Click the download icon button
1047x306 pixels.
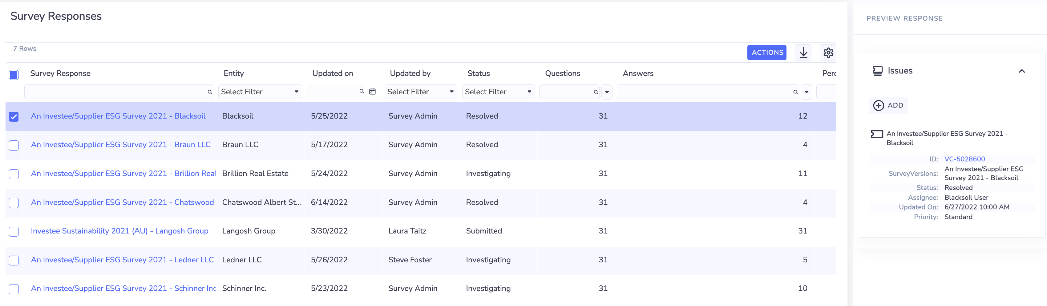(803, 53)
